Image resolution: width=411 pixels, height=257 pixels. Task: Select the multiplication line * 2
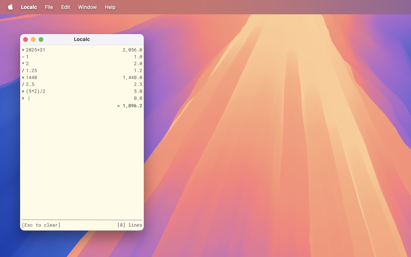tap(26, 63)
